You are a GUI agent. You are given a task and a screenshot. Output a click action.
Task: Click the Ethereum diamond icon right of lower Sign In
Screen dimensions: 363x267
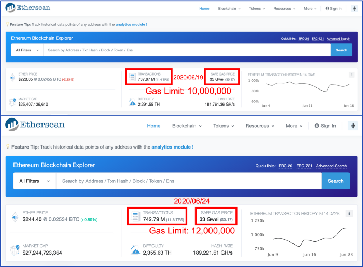tap(353, 126)
